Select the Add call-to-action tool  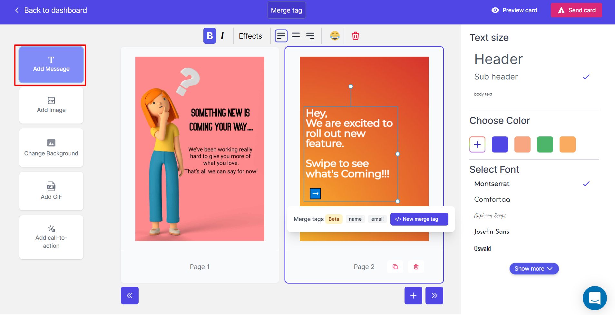51,237
